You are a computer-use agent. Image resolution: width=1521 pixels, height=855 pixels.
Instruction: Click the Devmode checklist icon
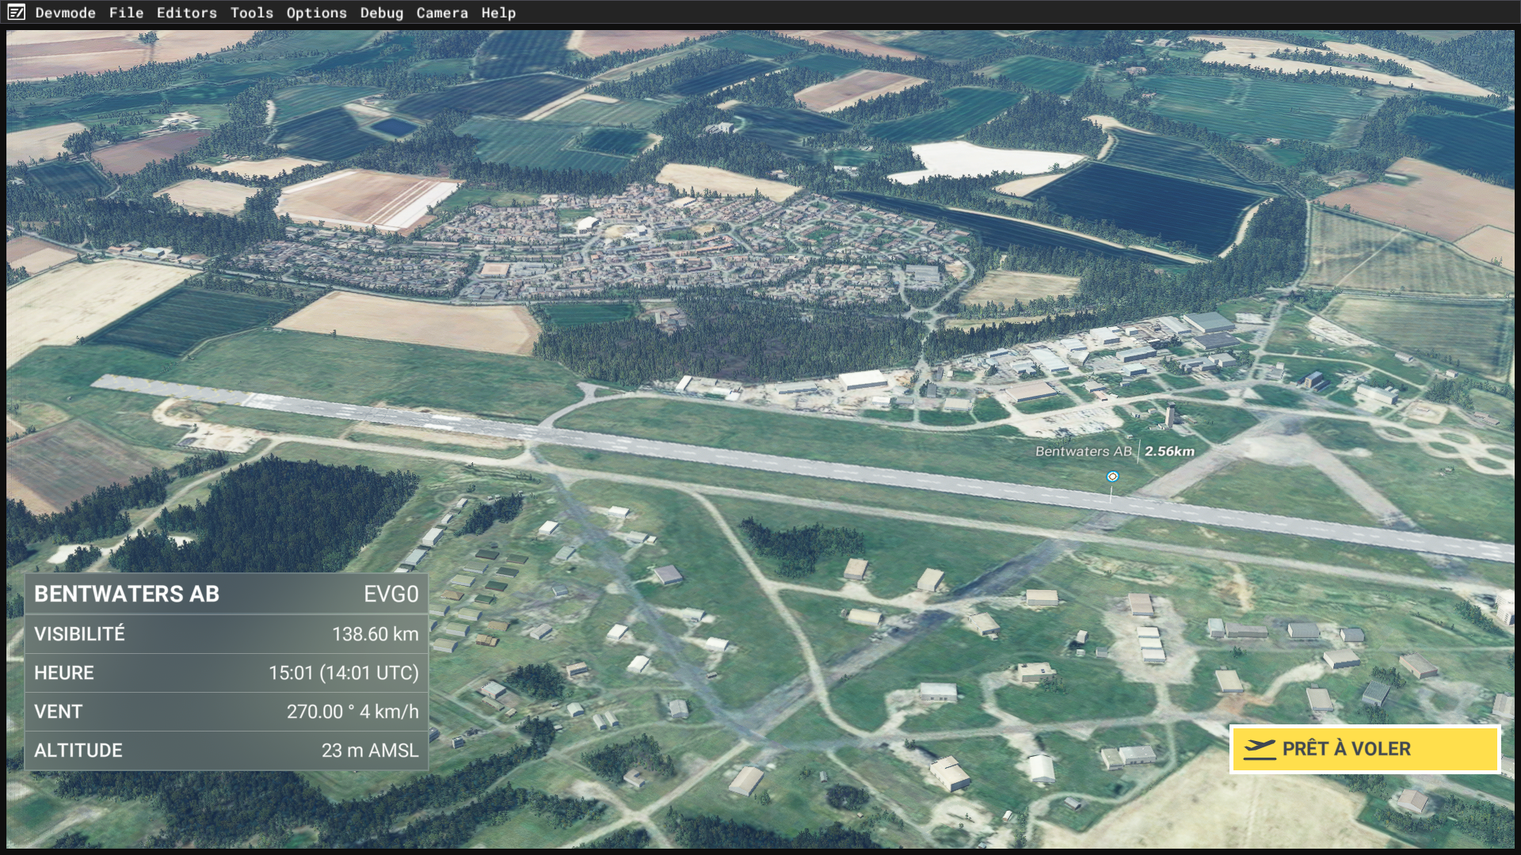click(x=16, y=12)
